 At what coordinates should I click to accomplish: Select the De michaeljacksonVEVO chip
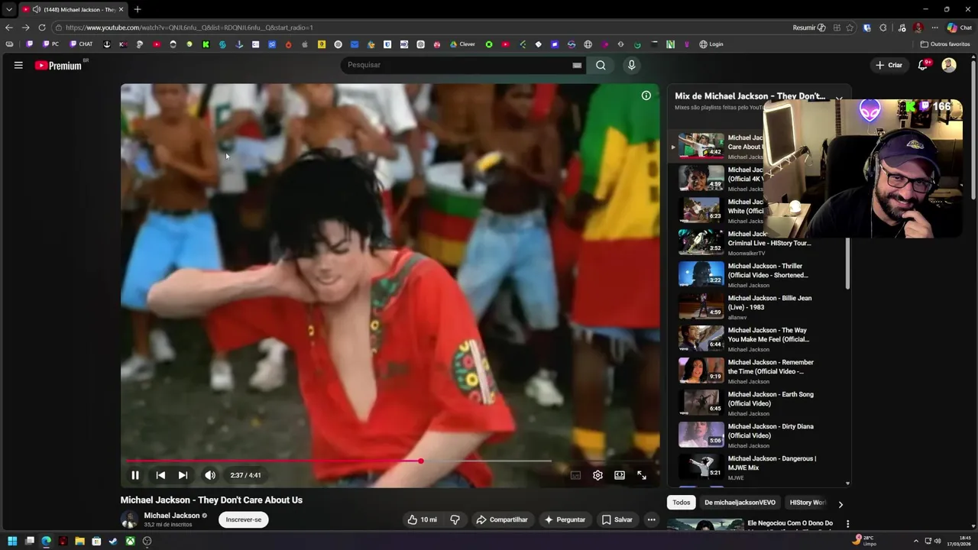740,503
